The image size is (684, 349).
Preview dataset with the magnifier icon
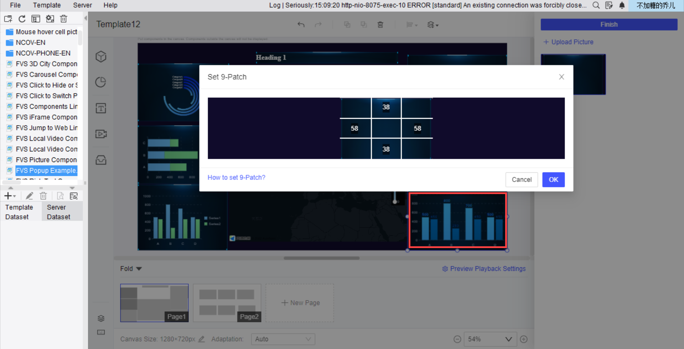(60, 195)
